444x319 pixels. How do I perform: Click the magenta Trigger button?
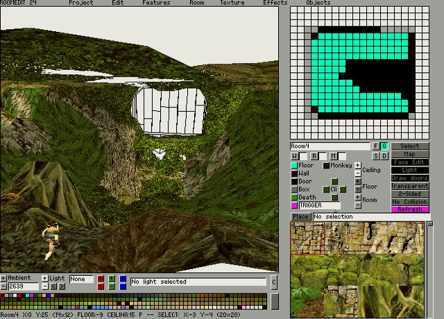294,206
